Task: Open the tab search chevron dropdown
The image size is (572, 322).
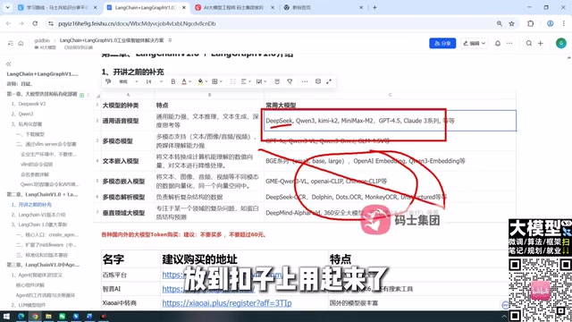Action: pyautogui.click(x=8, y=7)
